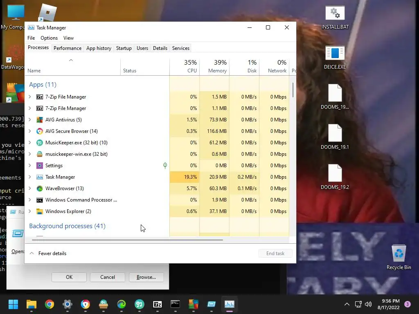Click the Windows Explorer process icon
419x314 pixels.
point(40,211)
